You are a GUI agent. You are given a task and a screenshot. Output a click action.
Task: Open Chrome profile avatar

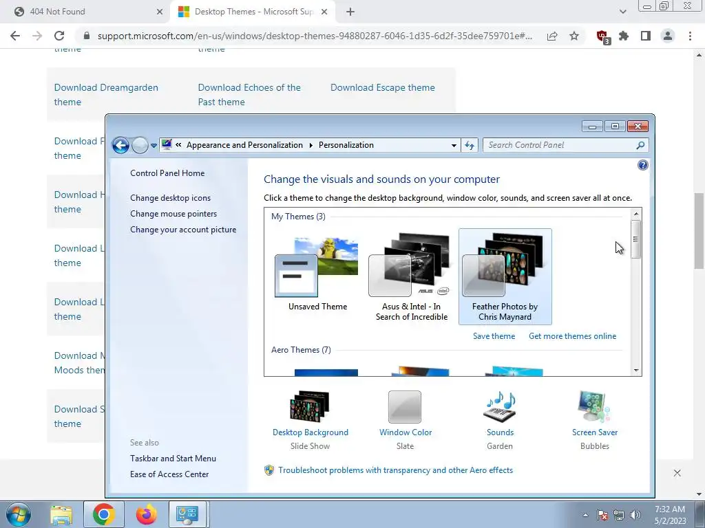[668, 36]
